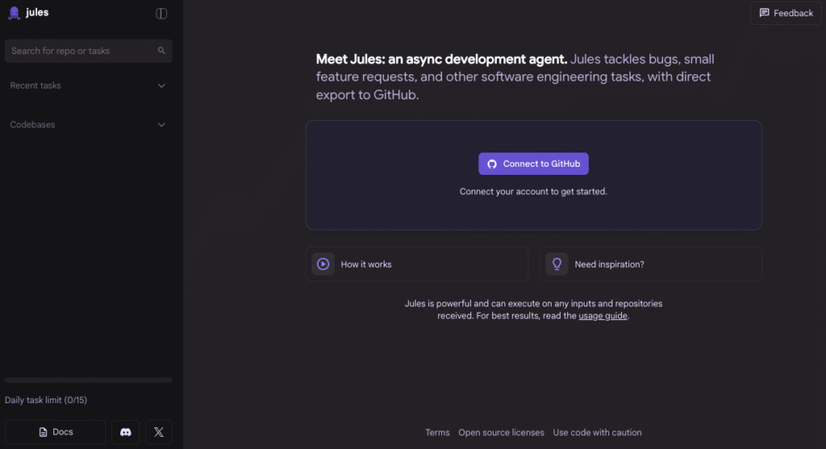This screenshot has height=449, width=826.
Task: Click 'Daily task limit (0/15)' text
Action: 46,400
